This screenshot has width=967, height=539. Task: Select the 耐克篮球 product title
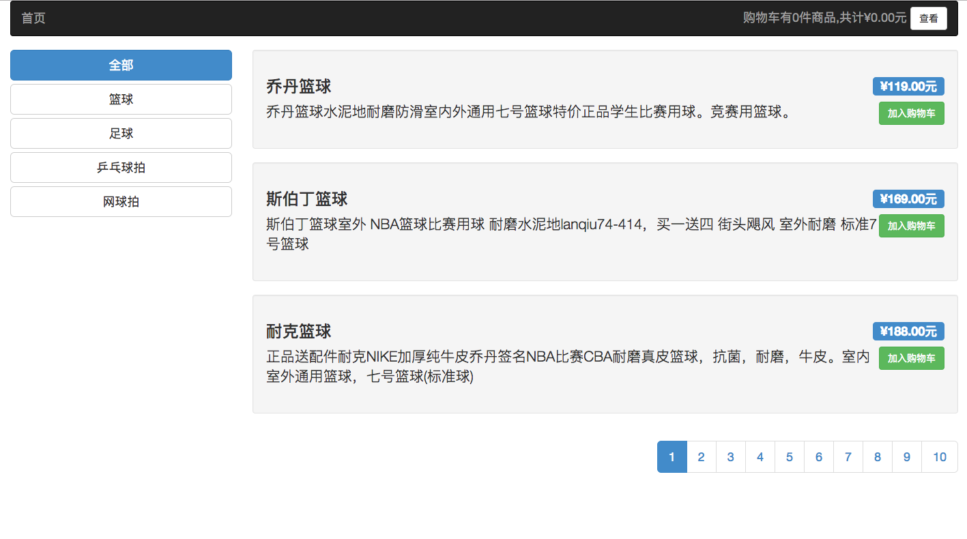(299, 332)
